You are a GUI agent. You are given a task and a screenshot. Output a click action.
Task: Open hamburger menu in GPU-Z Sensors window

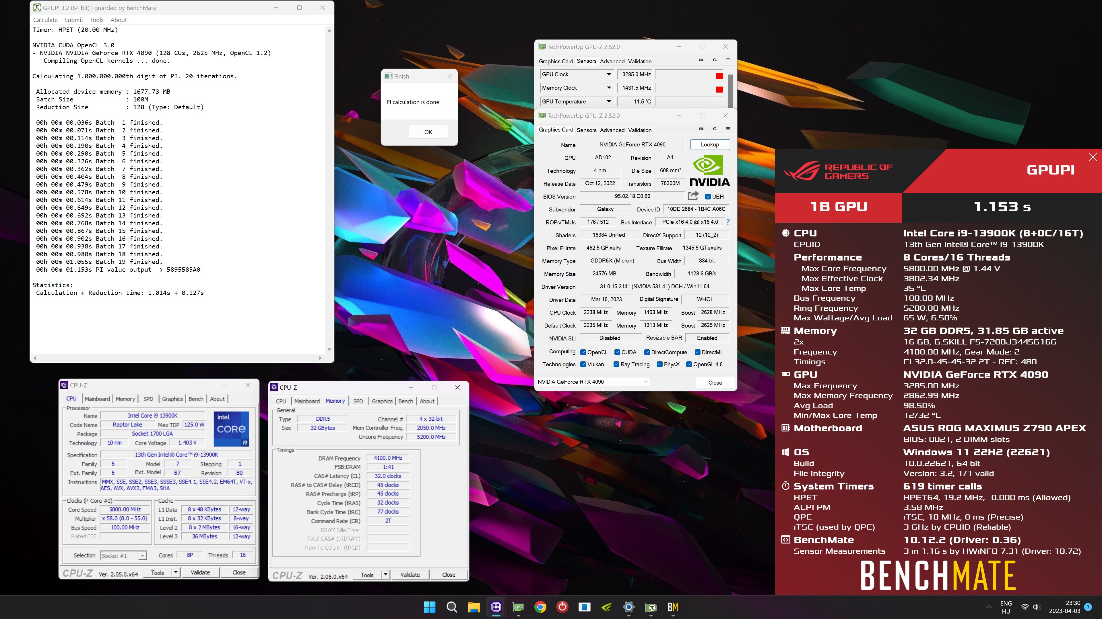pyautogui.click(x=728, y=60)
